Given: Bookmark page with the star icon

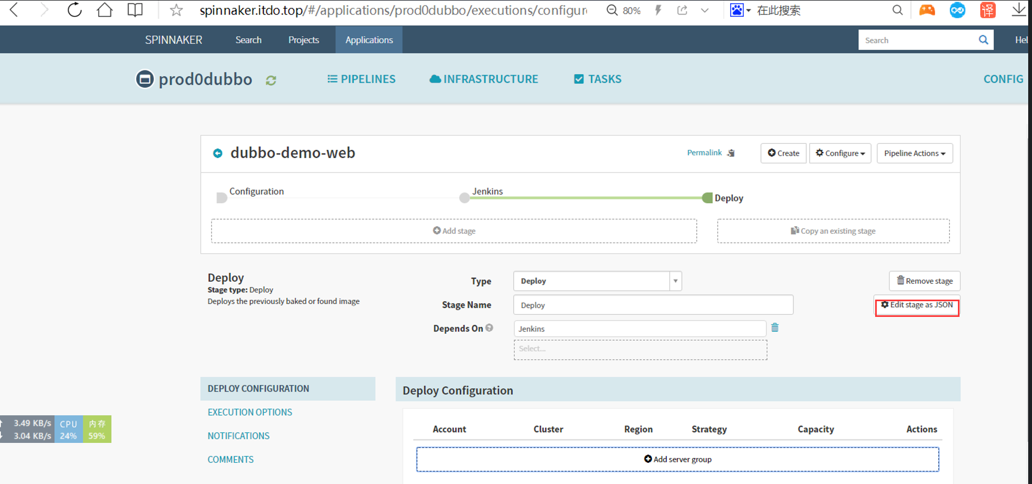Looking at the screenshot, I should 176,10.
